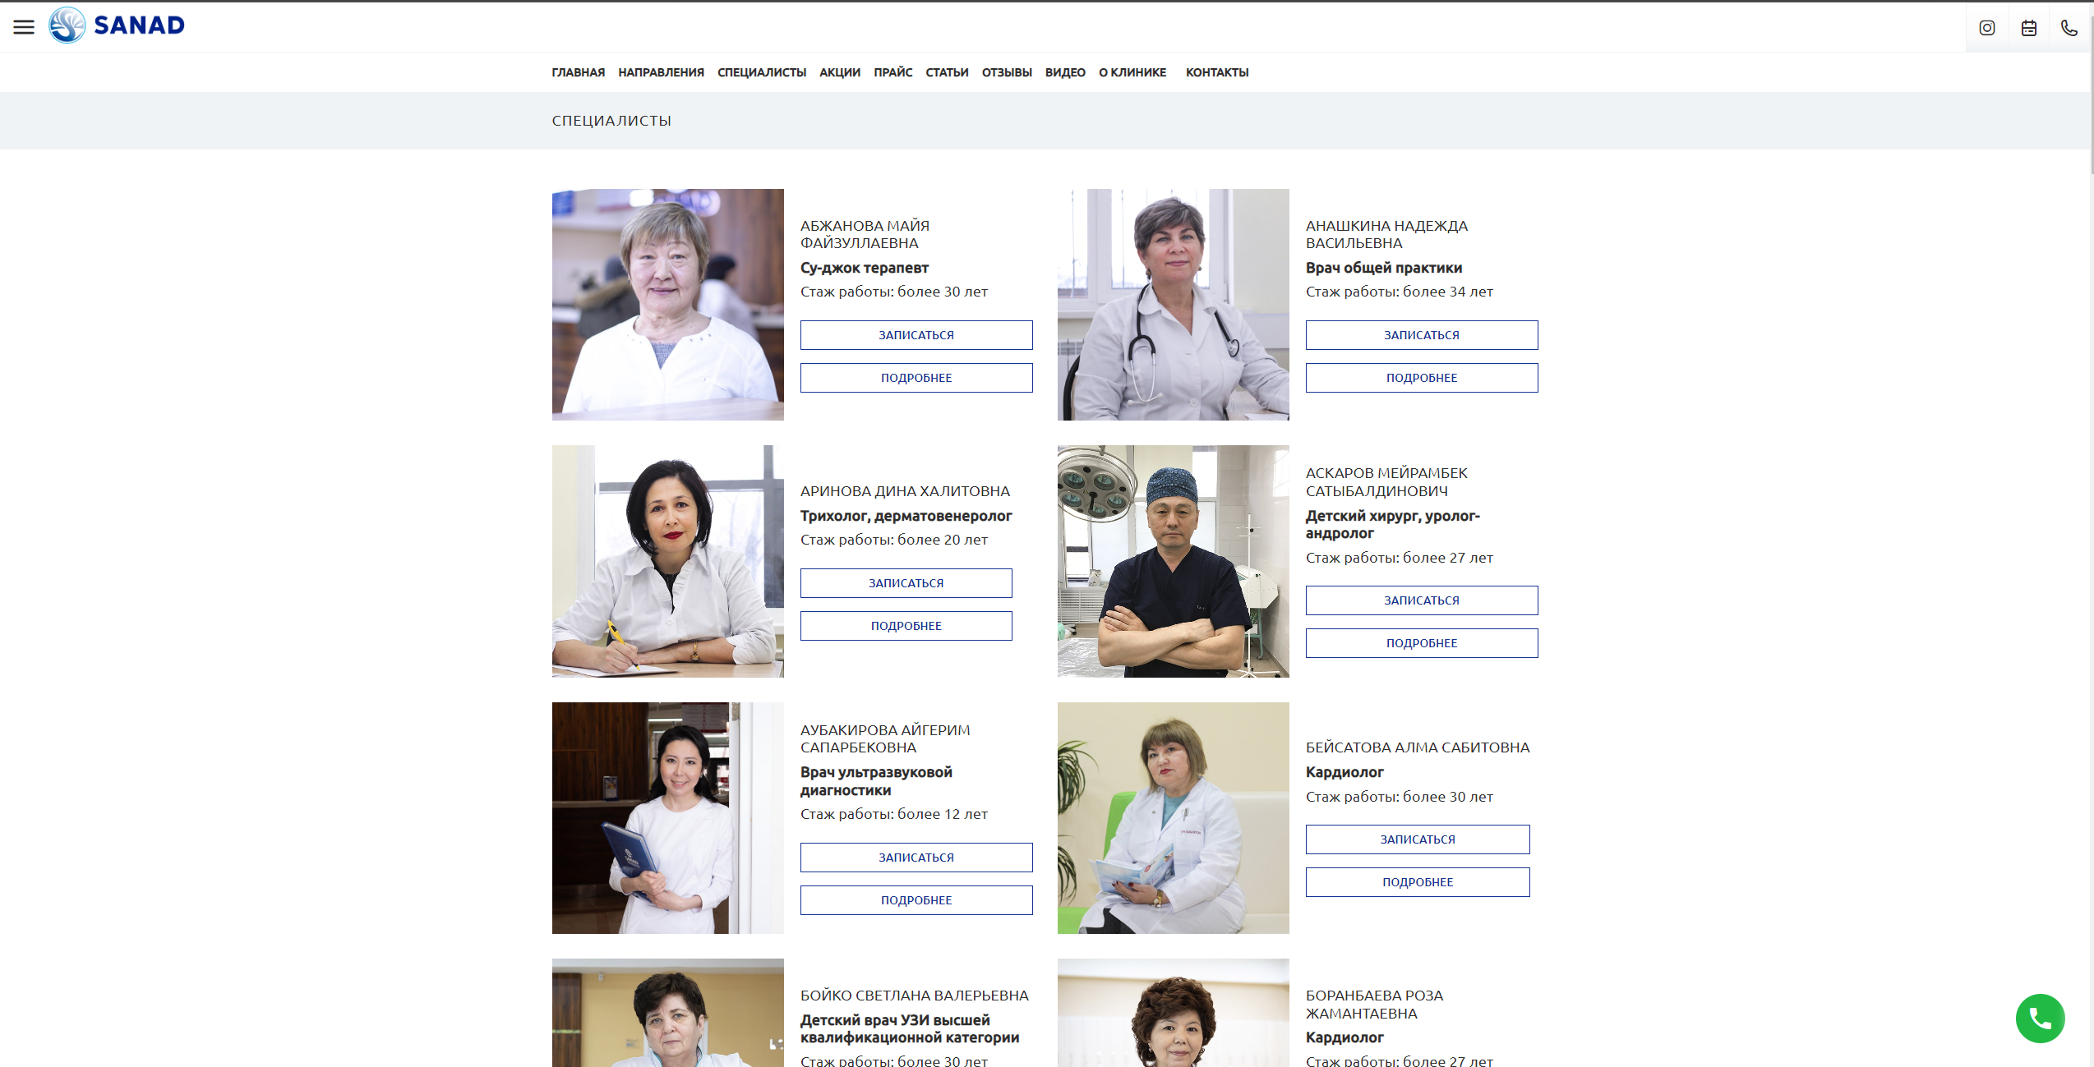Open ОТЗЫВЫ menu item
The image size is (2094, 1067).
(x=1007, y=72)
